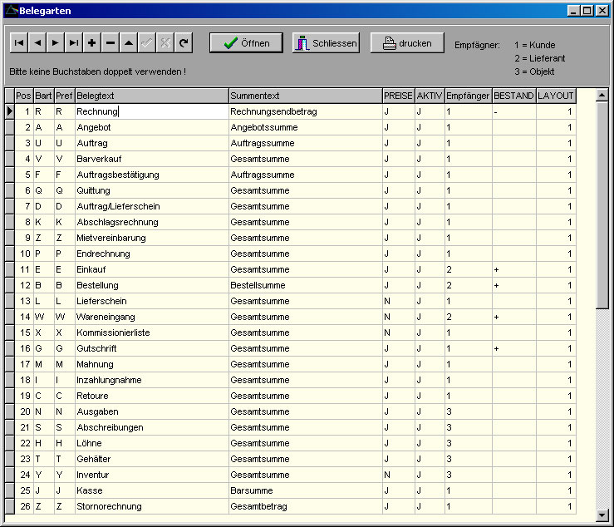The width and height of the screenshot is (614, 527).
Task: Click the Belegtext column header
Action: point(151,96)
